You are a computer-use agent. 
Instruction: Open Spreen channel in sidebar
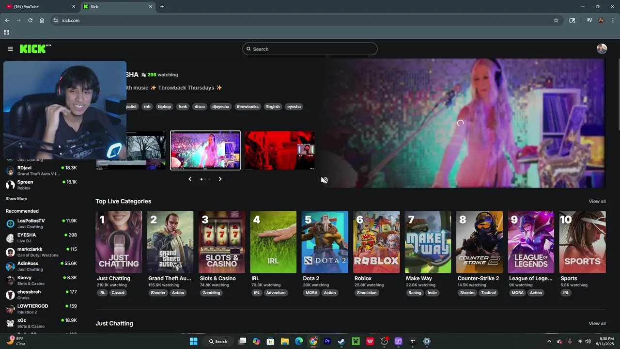[41, 185]
